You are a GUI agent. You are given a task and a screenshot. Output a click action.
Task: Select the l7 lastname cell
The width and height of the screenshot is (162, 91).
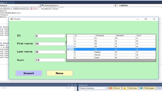[125, 55]
